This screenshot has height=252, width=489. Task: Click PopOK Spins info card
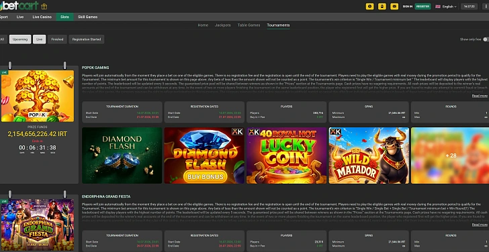point(369,113)
